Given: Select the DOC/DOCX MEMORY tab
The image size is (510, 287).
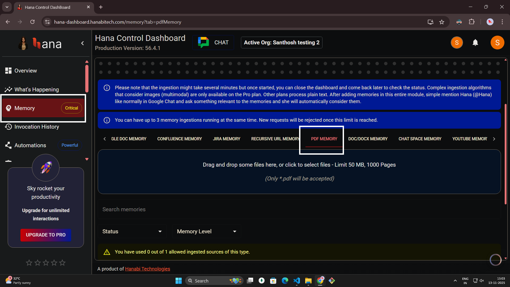Looking at the screenshot, I should click(368, 139).
